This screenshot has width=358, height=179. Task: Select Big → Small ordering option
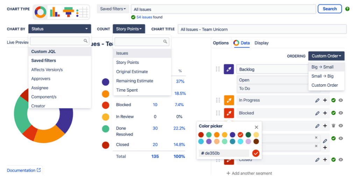coord(326,67)
